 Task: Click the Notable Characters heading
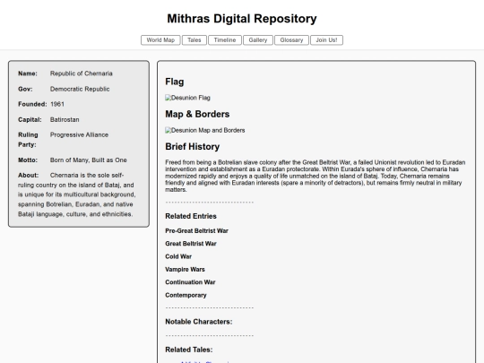199,322
